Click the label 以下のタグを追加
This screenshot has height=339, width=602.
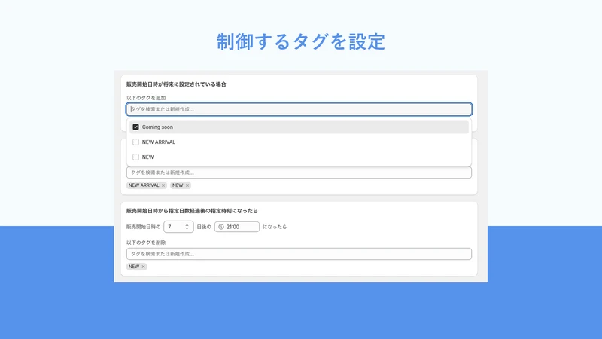coord(146,98)
